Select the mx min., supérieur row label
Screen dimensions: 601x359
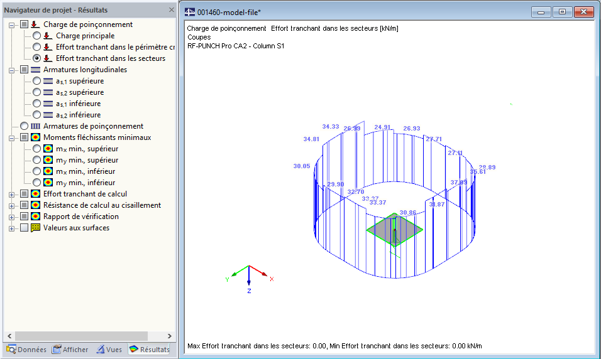point(87,149)
